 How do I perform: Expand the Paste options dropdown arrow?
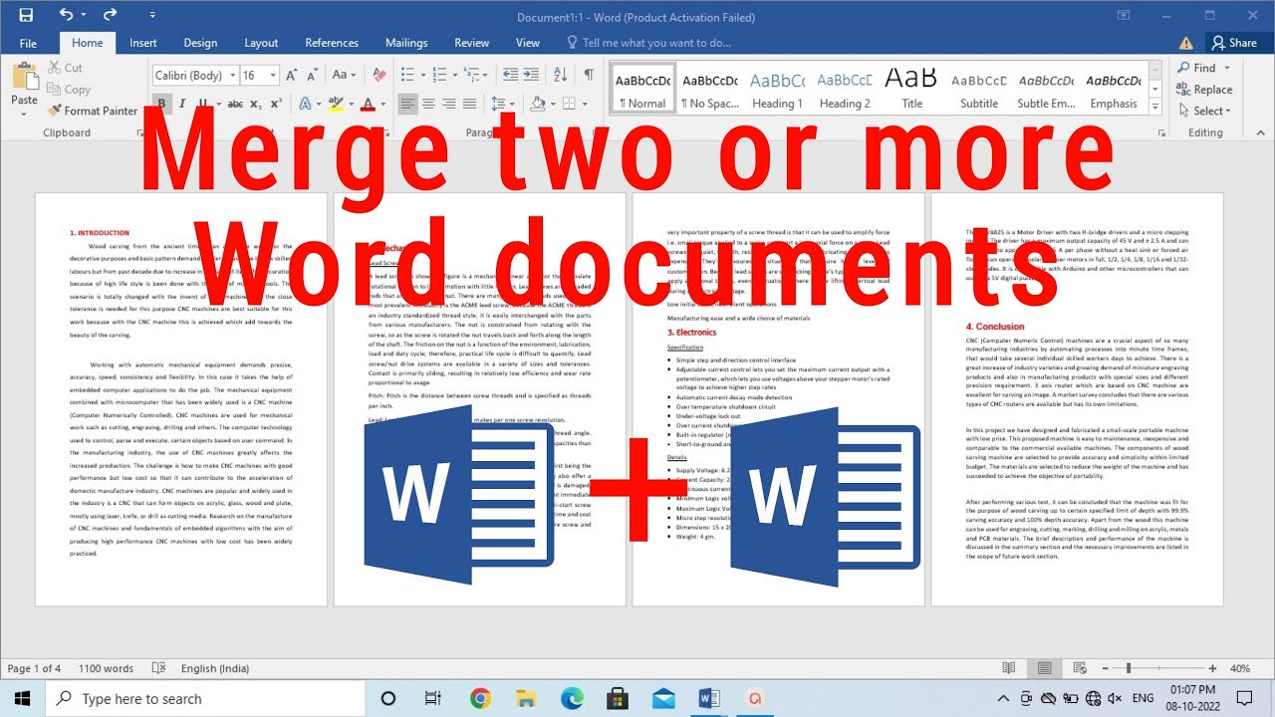24,113
